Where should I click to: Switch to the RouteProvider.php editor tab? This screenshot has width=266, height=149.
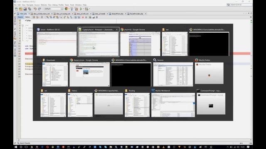[x=137, y=14]
